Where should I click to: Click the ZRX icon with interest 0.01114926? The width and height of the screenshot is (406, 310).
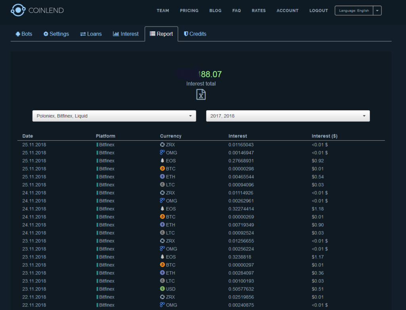pyautogui.click(x=162, y=193)
